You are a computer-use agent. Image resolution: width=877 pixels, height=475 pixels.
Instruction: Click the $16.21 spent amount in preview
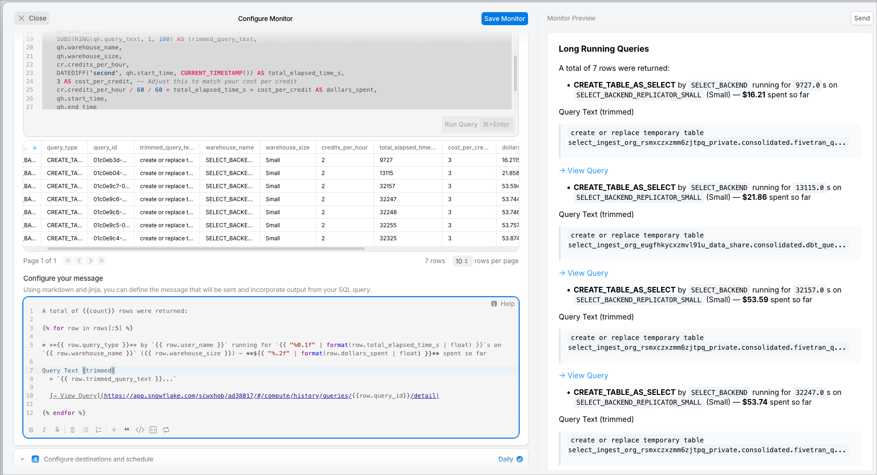[754, 95]
